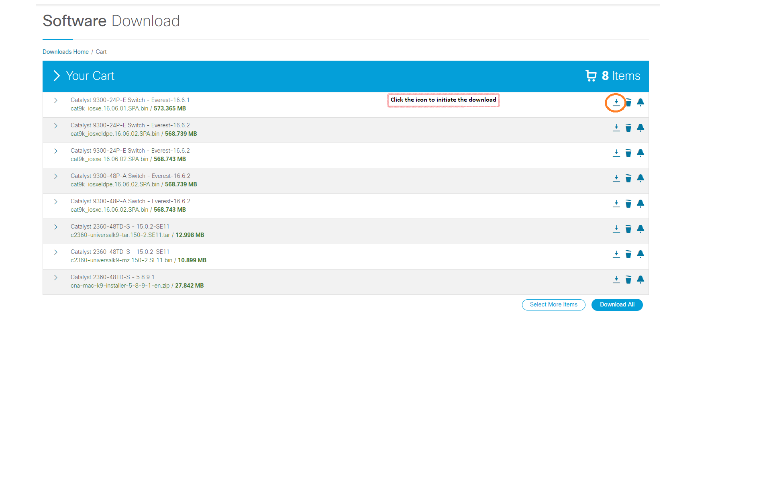The image size is (771, 482).
Task: Click bell icon for c2360-universalk9-tar tar file
Action: point(640,229)
